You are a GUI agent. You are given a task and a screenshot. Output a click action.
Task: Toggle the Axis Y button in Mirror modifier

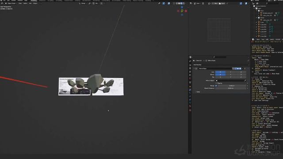pyautogui.click(x=230, y=72)
